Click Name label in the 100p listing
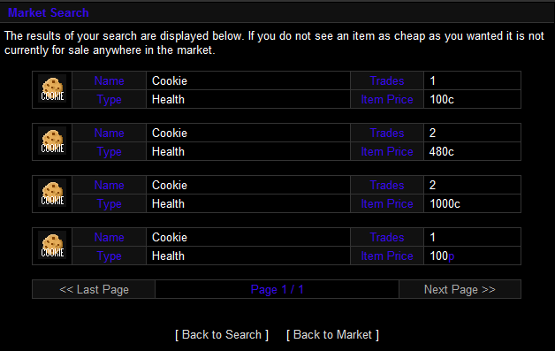The width and height of the screenshot is (555, 351). 109,237
